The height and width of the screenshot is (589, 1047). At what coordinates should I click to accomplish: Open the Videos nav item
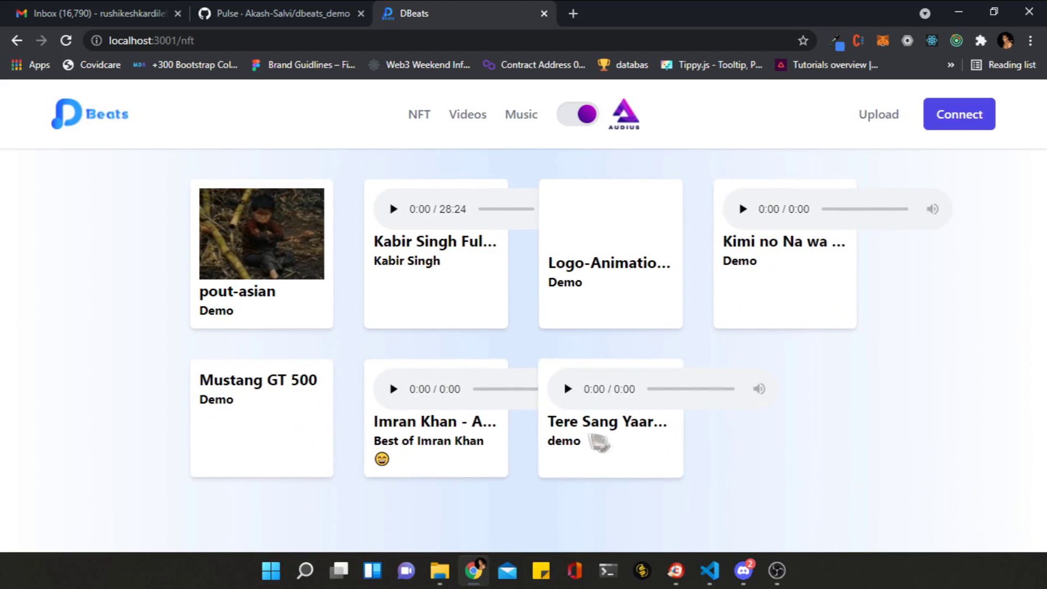pyautogui.click(x=467, y=114)
